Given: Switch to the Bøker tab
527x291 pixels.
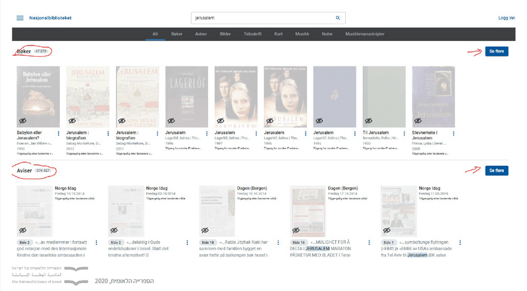Looking at the screenshot, I should 177,33.
